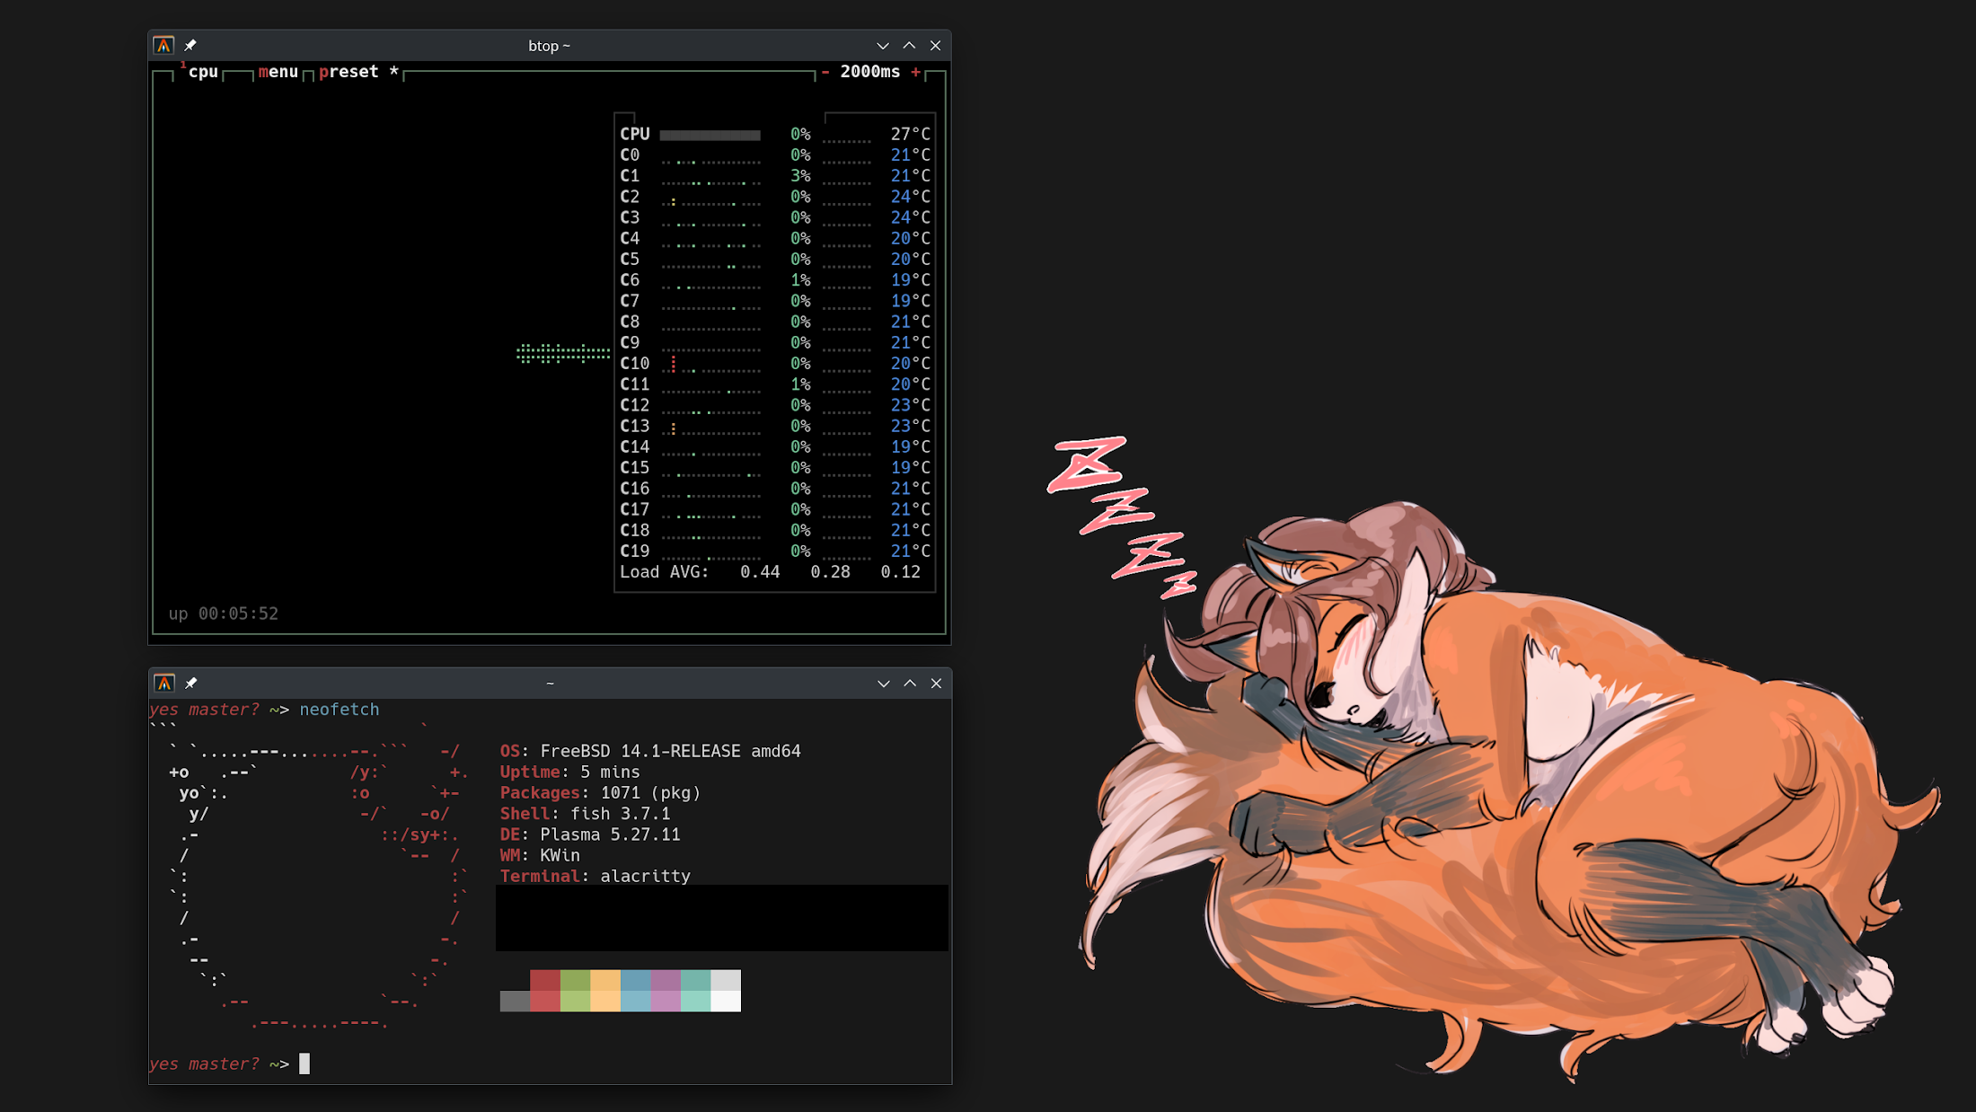Increase update interval with the plus

point(915,72)
